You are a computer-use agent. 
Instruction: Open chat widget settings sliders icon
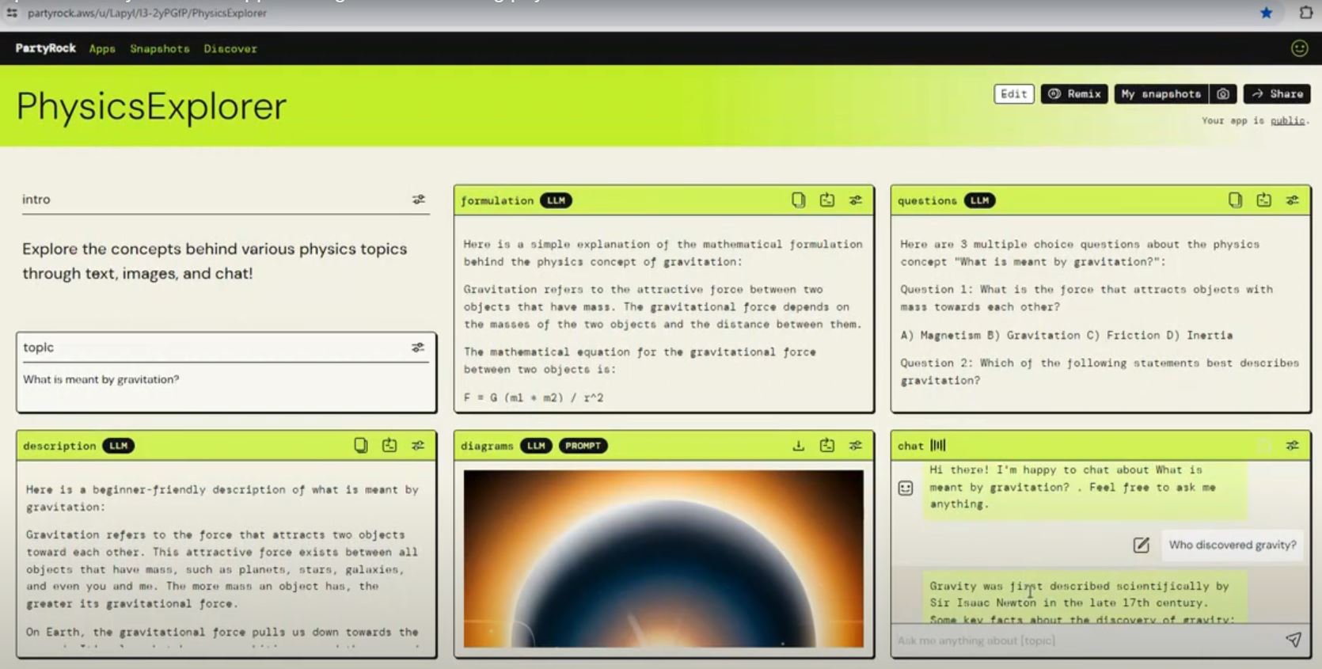coord(1292,446)
